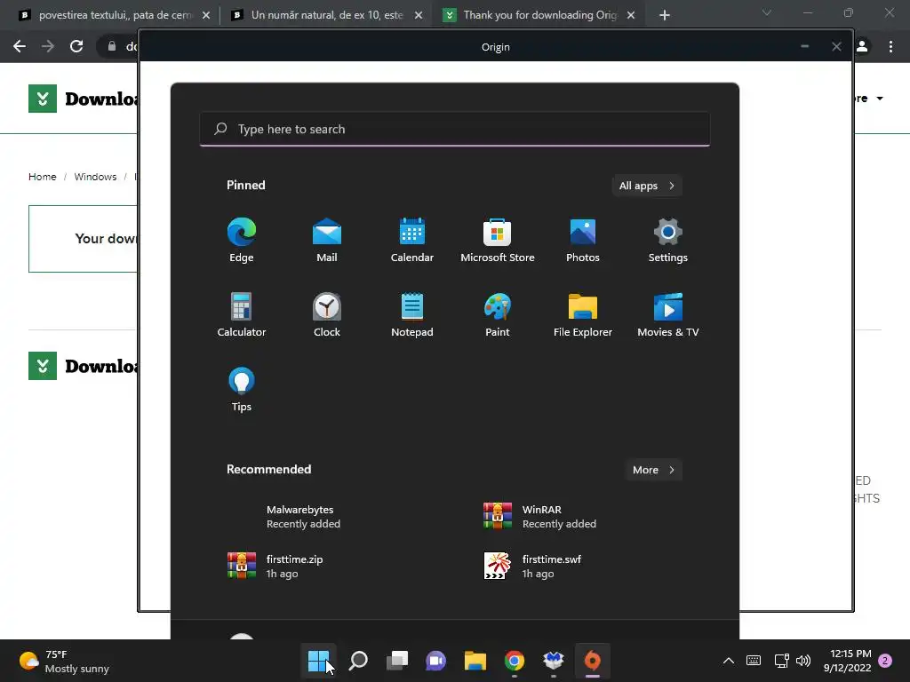Open the Tips app
Viewport: 910px width, 682px height.
tap(242, 390)
